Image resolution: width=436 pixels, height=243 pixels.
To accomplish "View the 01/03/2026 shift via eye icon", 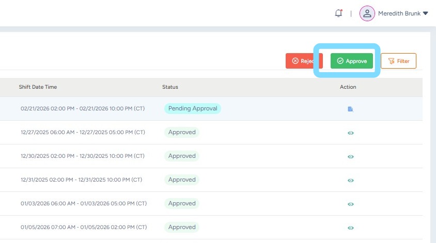I will [351, 204].
